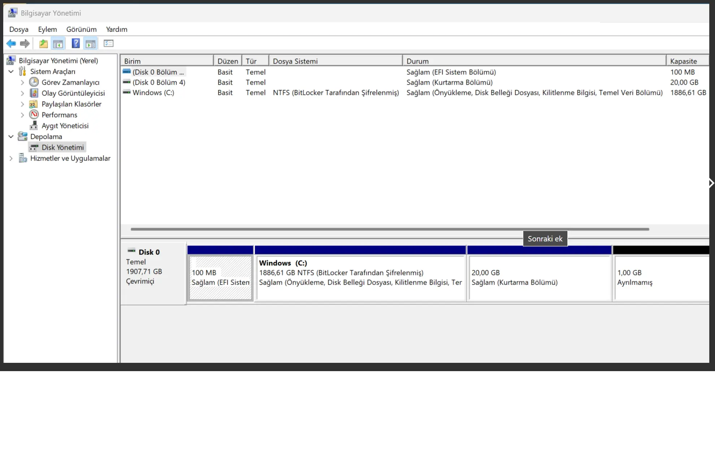Click NTFS (BitLocker Tarafından Şifrelenmiş) list cell
Screen dimensions: 715x451
pyautogui.click(x=336, y=93)
